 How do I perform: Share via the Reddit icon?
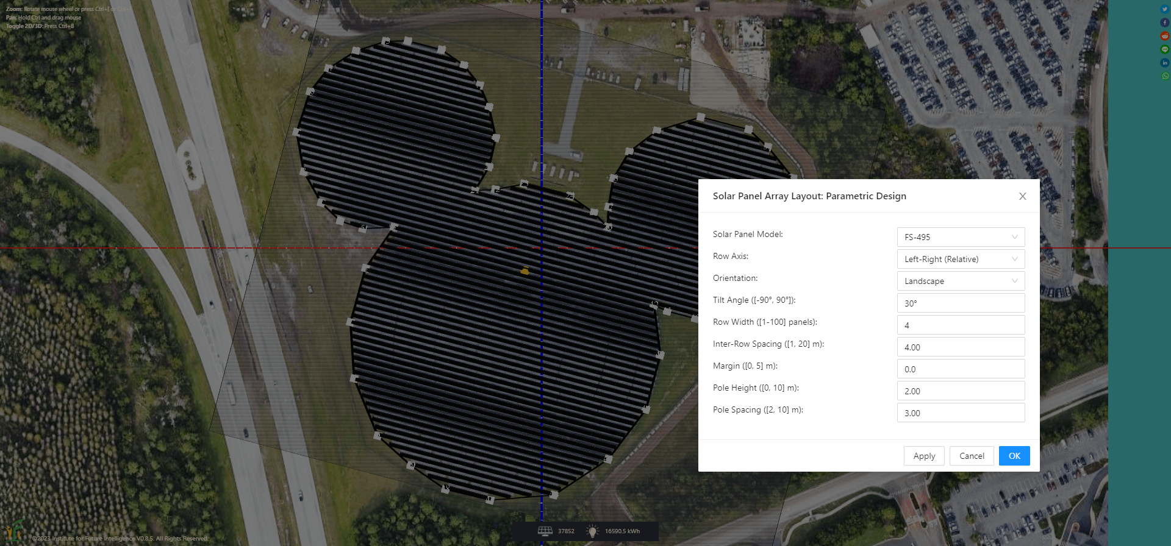tap(1164, 36)
